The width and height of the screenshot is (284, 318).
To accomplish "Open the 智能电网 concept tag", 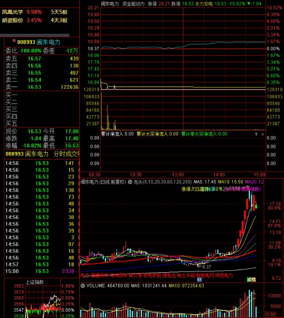I will [205, 275].
